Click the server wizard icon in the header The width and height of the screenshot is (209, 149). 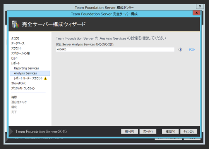pos(15,24)
